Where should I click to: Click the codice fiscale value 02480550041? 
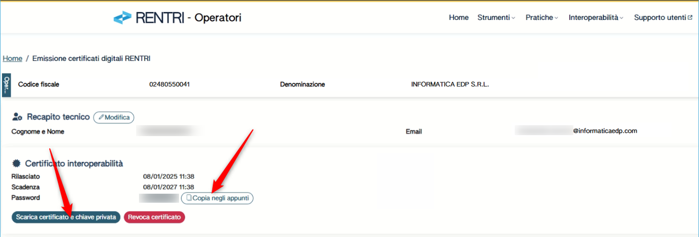point(169,84)
